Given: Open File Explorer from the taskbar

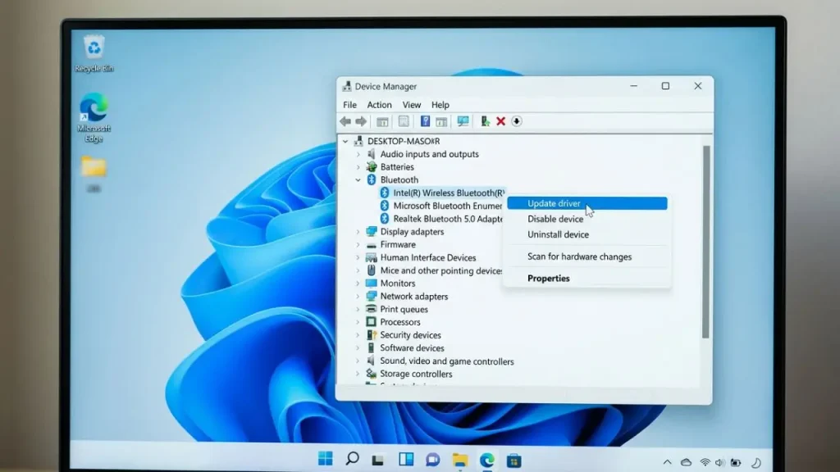Looking at the screenshot, I should click(x=459, y=460).
